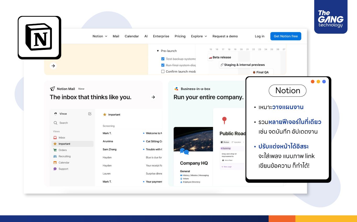This screenshot has width=357, height=222.
Task: Click the Vince account avatar
Action: pos(55,114)
